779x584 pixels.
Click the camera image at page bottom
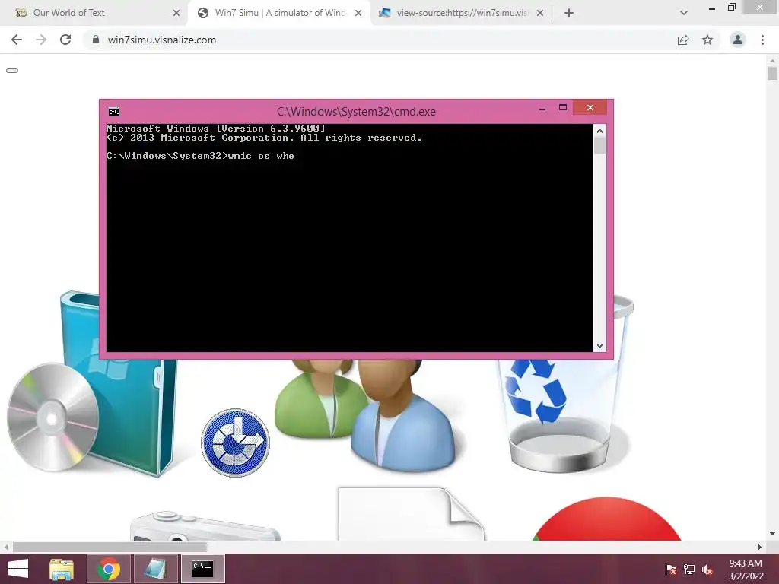tap(205, 526)
